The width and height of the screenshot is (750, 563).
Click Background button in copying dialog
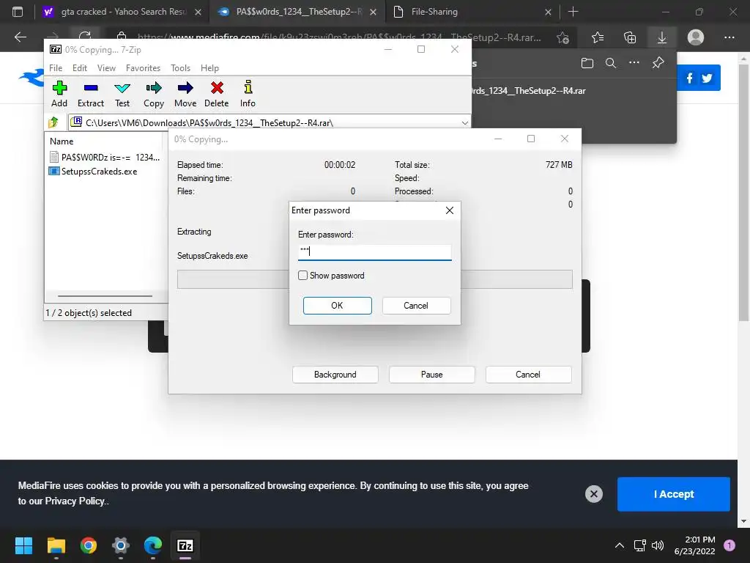pos(335,375)
